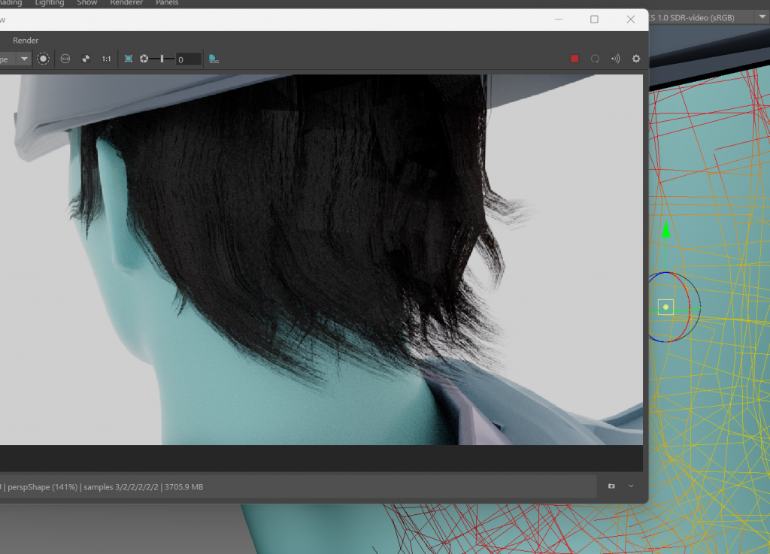The width and height of the screenshot is (770, 554).
Task: Click the exposure value input field
Action: click(x=188, y=59)
